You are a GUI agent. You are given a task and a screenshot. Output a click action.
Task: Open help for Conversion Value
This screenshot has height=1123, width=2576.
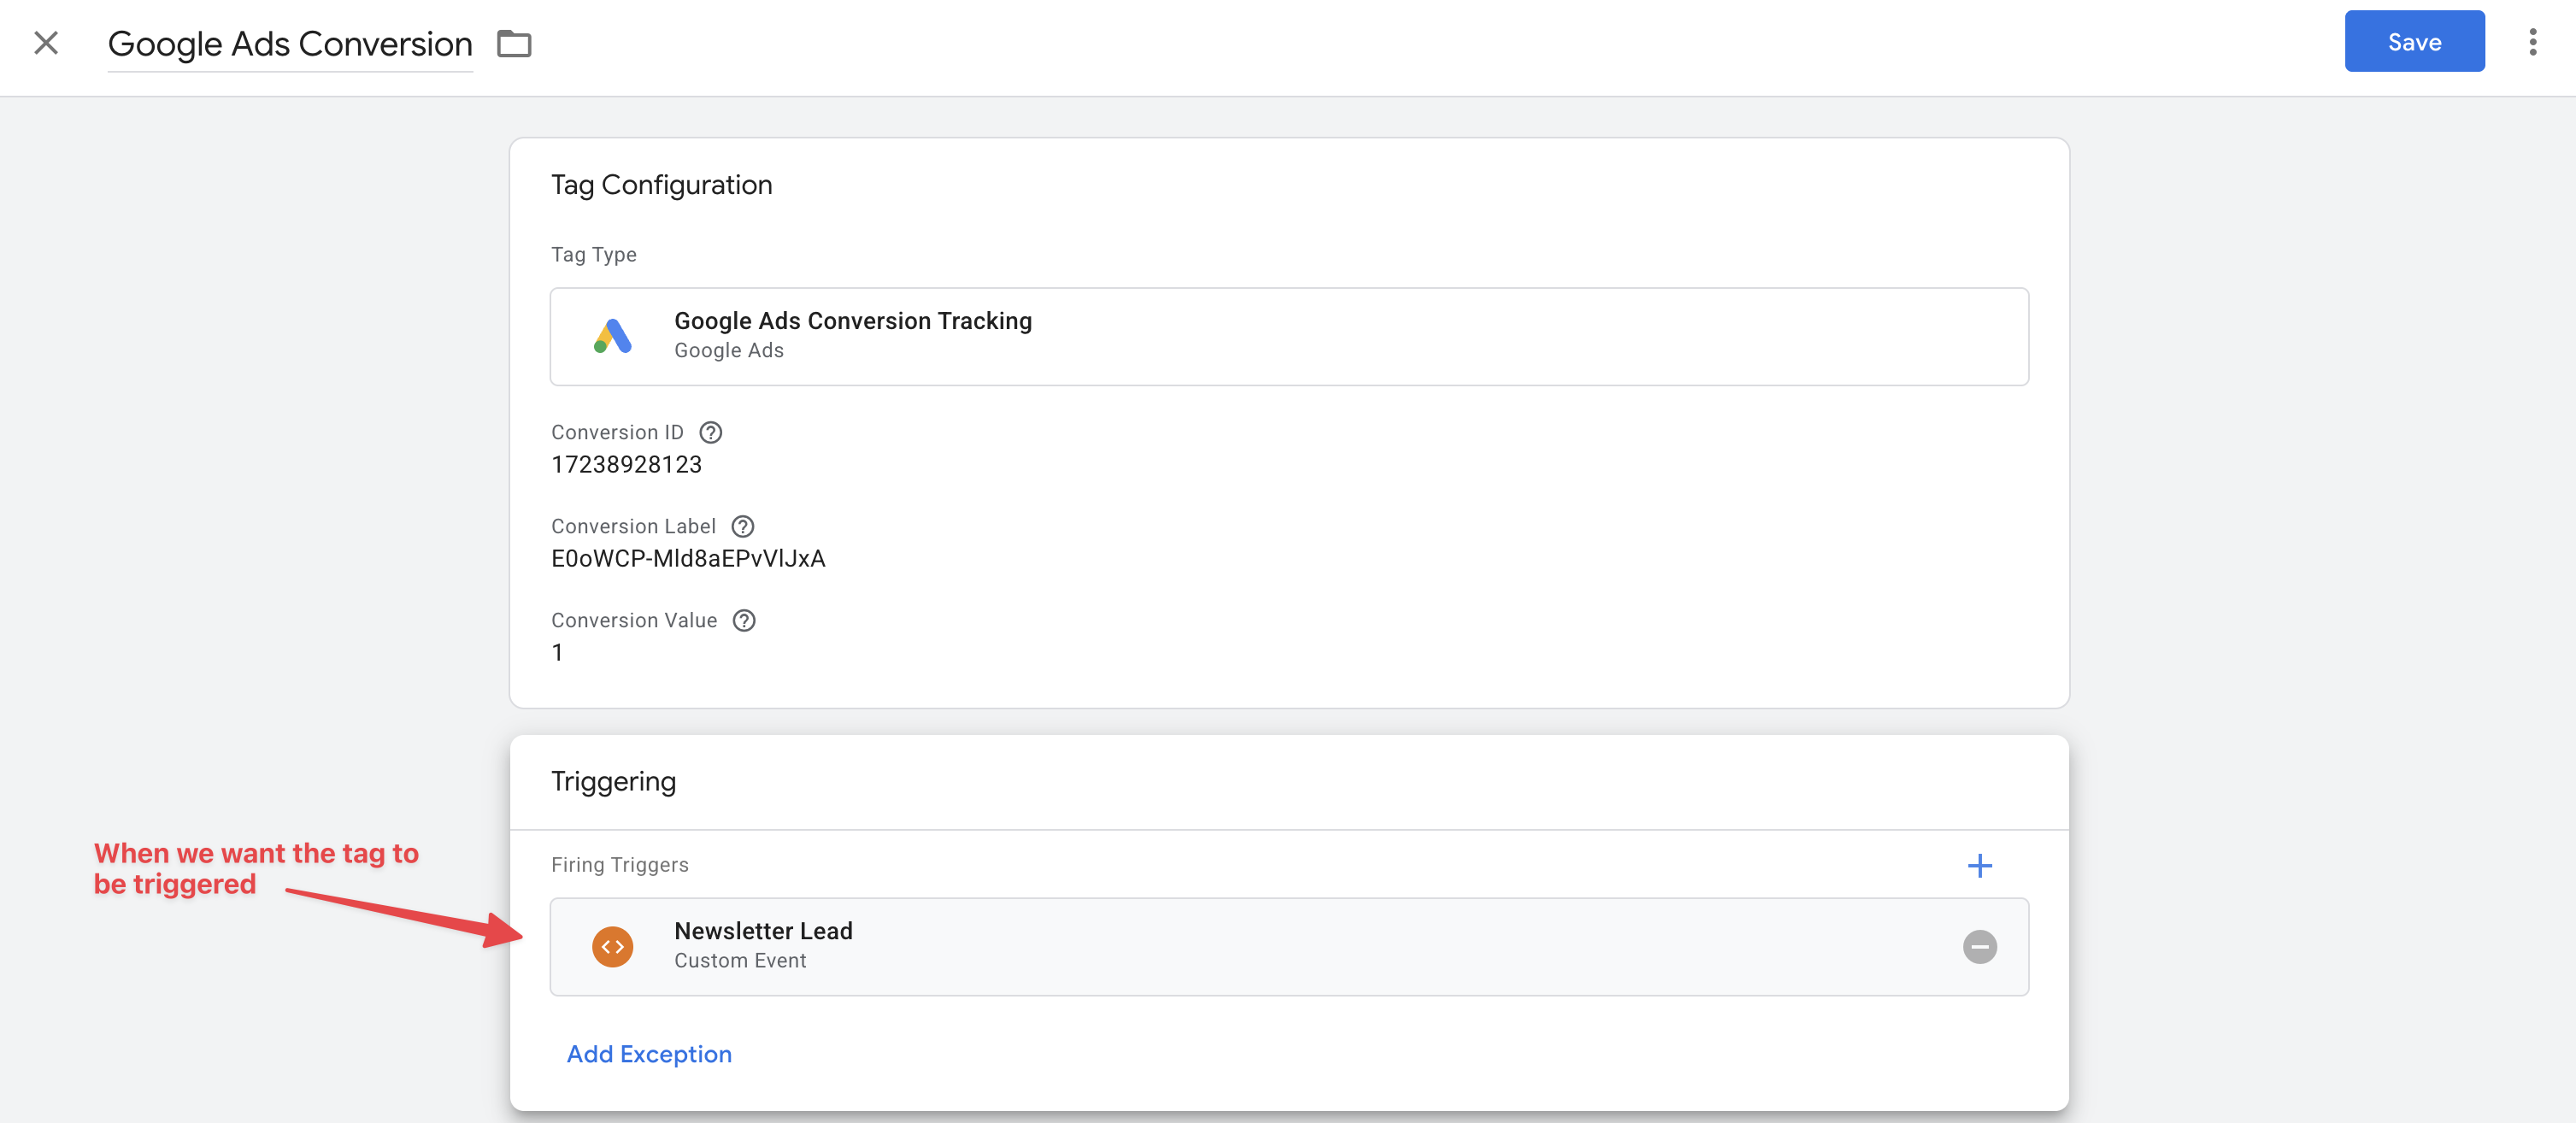pos(743,620)
